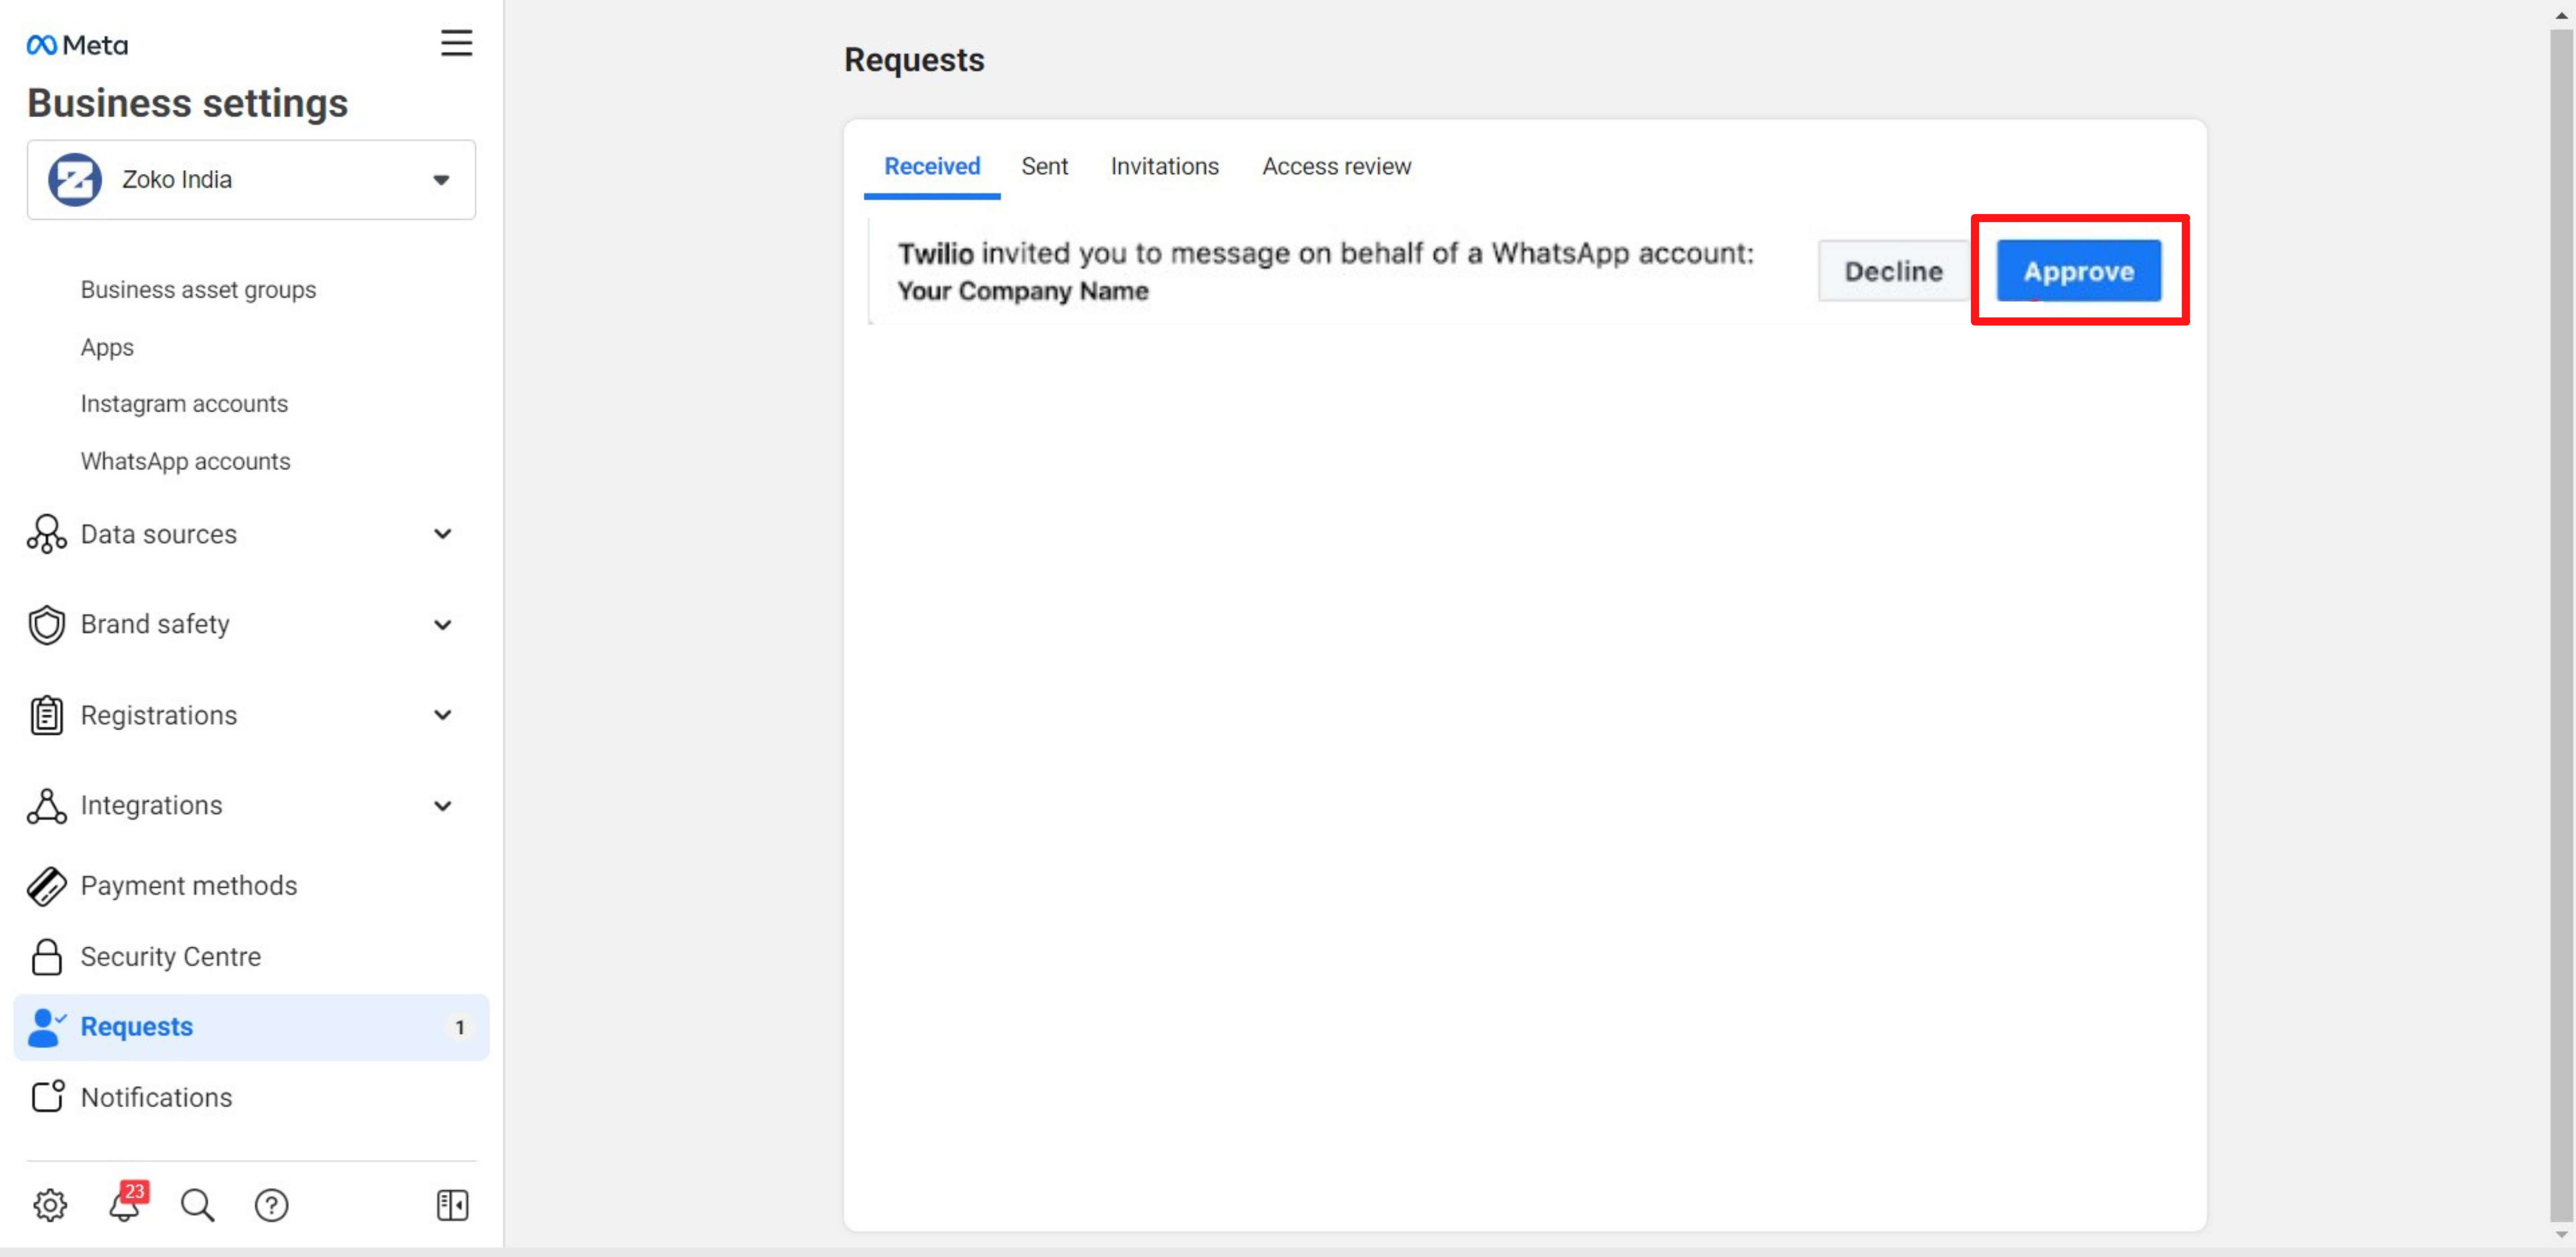This screenshot has height=1257, width=2576.
Task: Expand the Registrations section
Action: click(443, 714)
